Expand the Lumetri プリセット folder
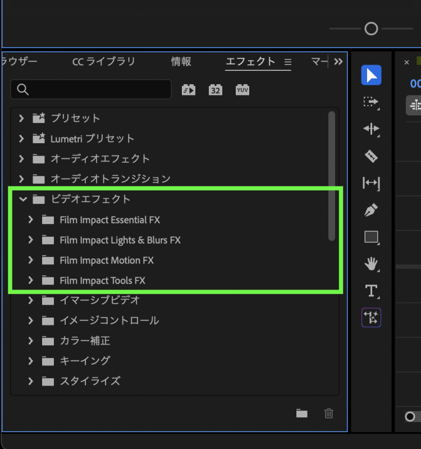 click(x=22, y=139)
